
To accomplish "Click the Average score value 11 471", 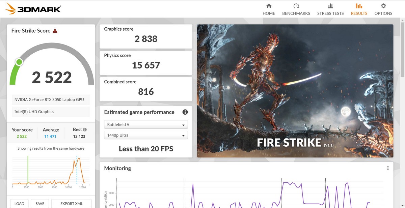I will tap(50, 137).
